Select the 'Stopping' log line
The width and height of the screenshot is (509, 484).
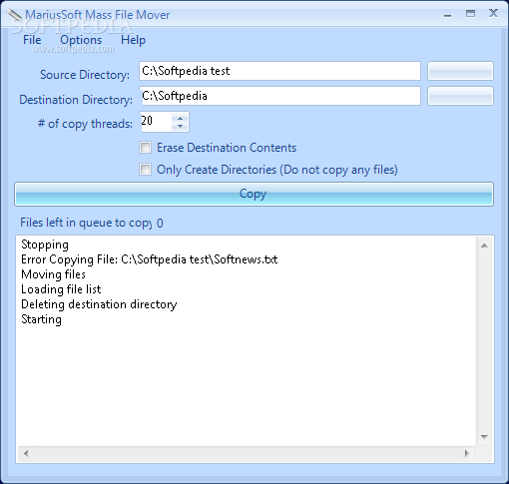pyautogui.click(x=45, y=244)
